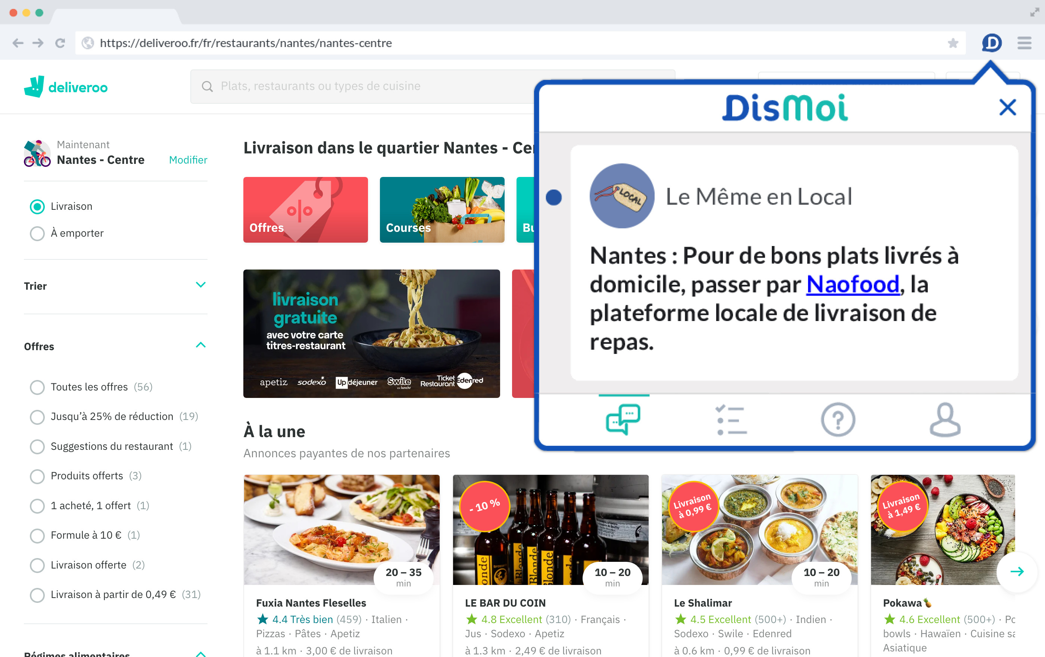Select the Livraison radio button
The width and height of the screenshot is (1045, 657).
(x=37, y=206)
